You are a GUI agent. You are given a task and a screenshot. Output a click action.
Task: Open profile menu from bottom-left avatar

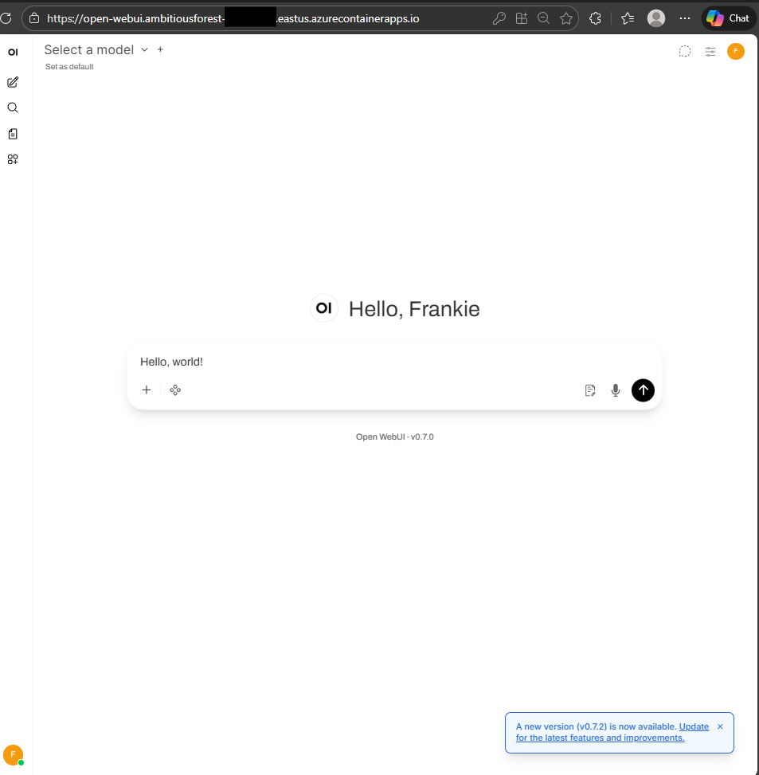point(13,753)
